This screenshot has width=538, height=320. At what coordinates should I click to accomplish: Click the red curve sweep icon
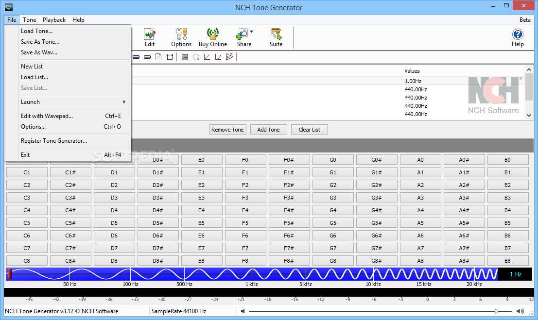click(218, 57)
